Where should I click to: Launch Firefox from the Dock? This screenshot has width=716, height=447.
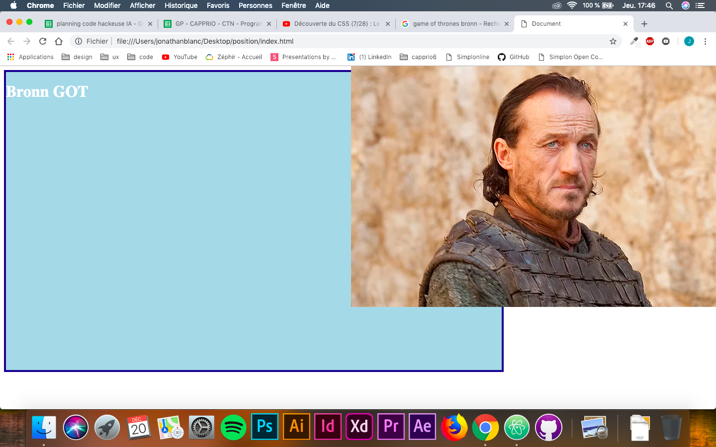[x=454, y=427]
